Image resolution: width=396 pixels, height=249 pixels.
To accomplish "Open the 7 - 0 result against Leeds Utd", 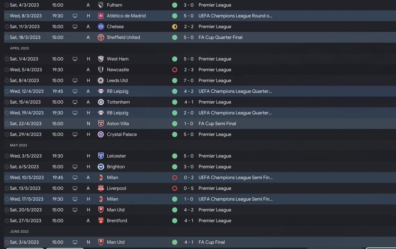I will (x=189, y=80).
